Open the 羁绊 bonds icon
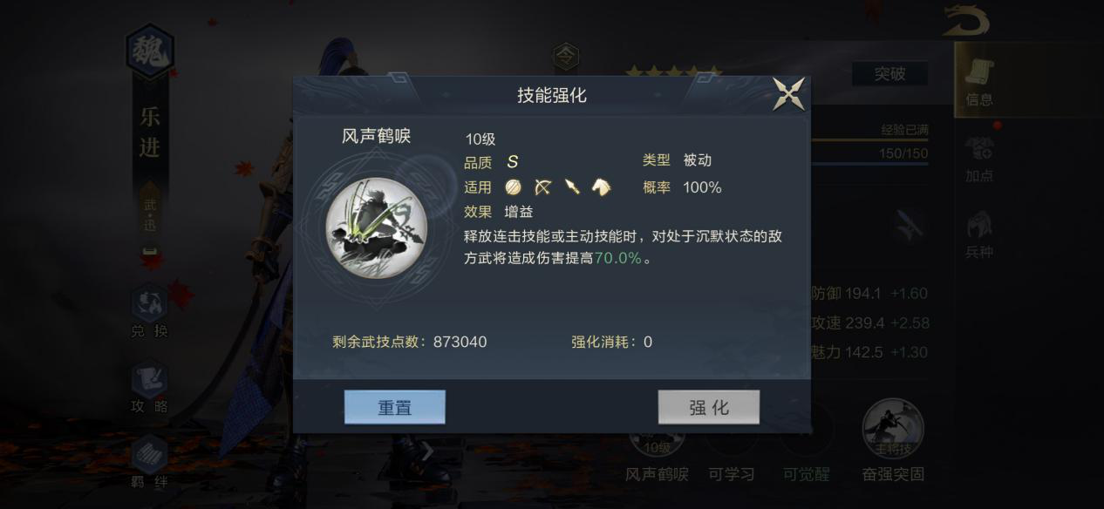Viewport: 1104px width, 509px height. [149, 462]
